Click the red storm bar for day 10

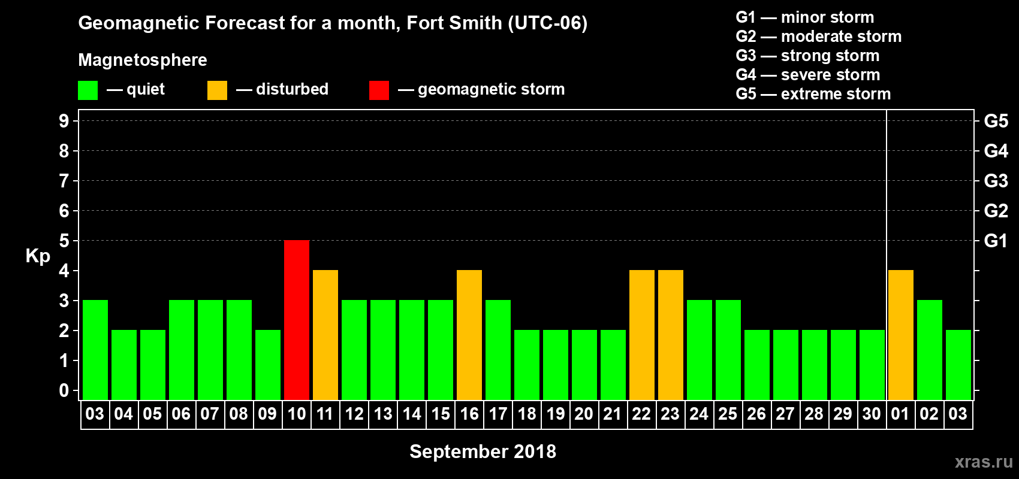(297, 320)
